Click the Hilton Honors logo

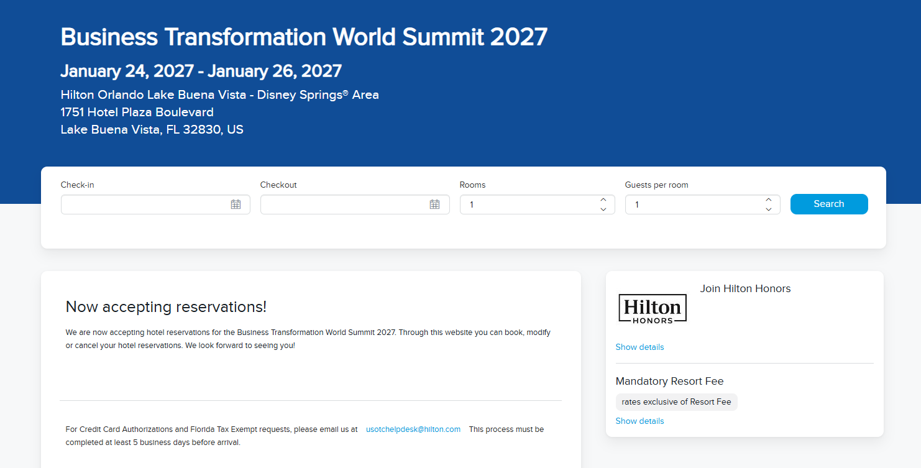(x=653, y=309)
